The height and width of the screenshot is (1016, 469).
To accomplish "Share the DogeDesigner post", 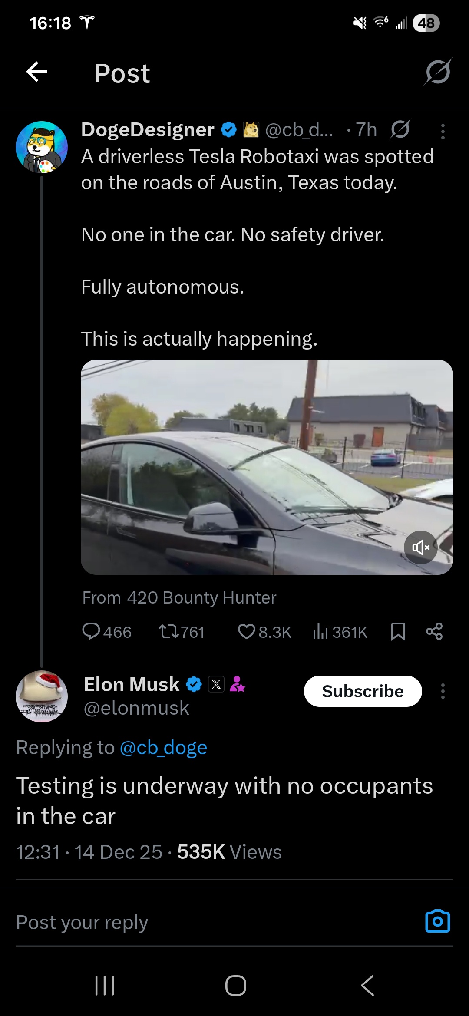I will 434,631.
